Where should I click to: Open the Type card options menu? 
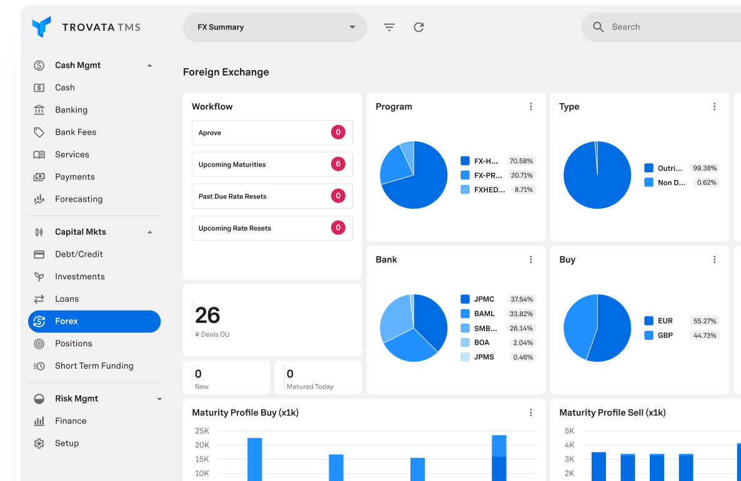[714, 107]
